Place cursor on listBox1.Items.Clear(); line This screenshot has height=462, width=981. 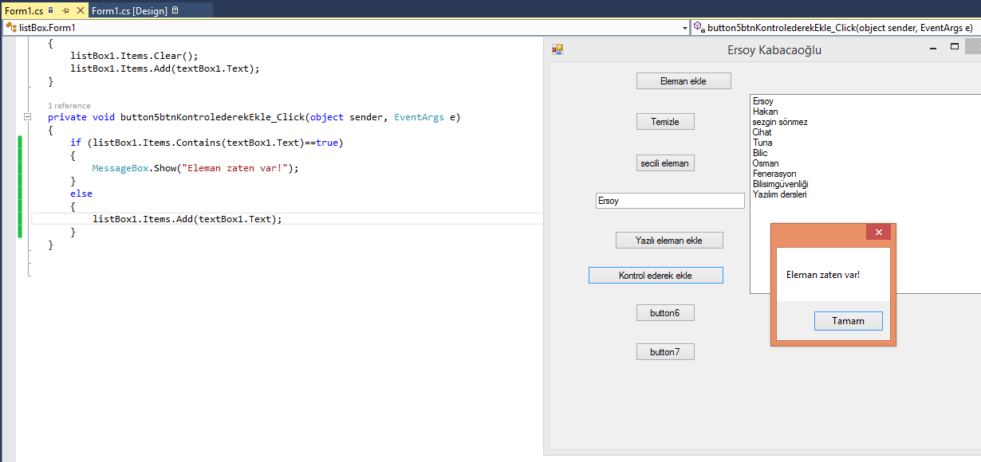(x=134, y=56)
